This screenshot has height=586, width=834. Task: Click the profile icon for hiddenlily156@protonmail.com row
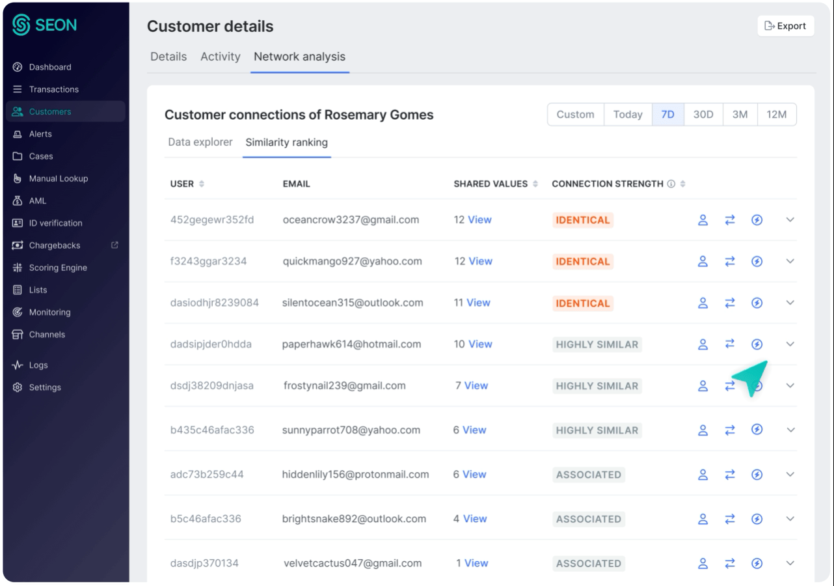click(703, 475)
